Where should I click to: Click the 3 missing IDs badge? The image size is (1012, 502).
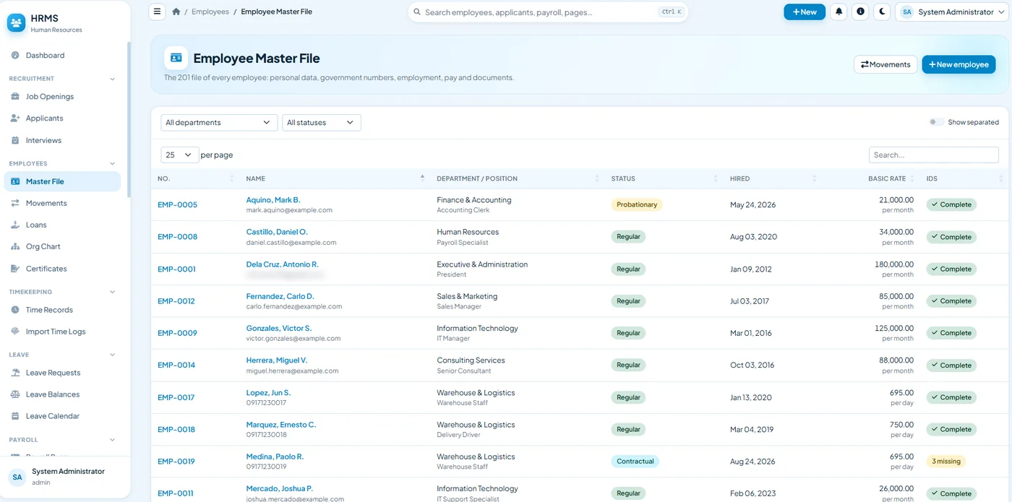[x=946, y=462]
